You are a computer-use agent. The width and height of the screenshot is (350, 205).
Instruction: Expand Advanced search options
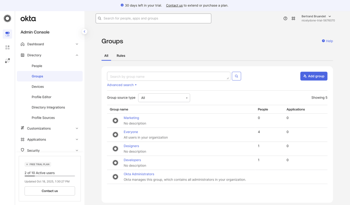click(x=122, y=85)
